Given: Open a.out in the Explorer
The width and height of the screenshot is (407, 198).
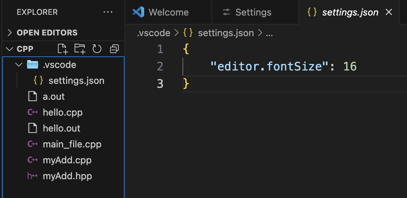Looking at the screenshot, I should click(63, 96).
